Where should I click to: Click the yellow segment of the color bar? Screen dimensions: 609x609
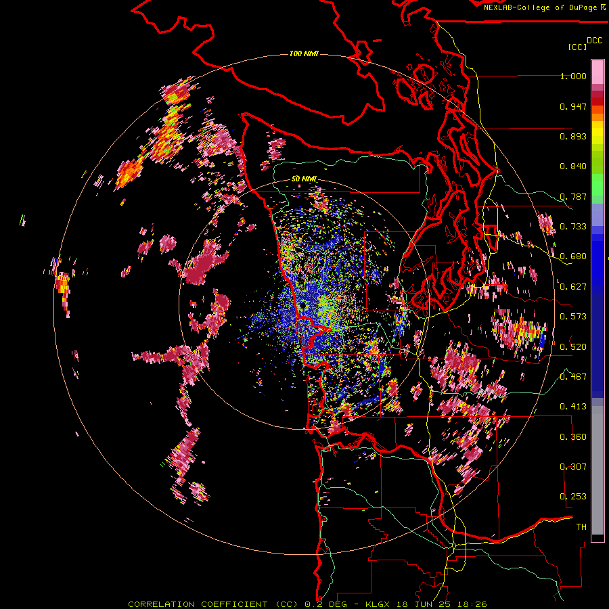pyautogui.click(x=597, y=133)
